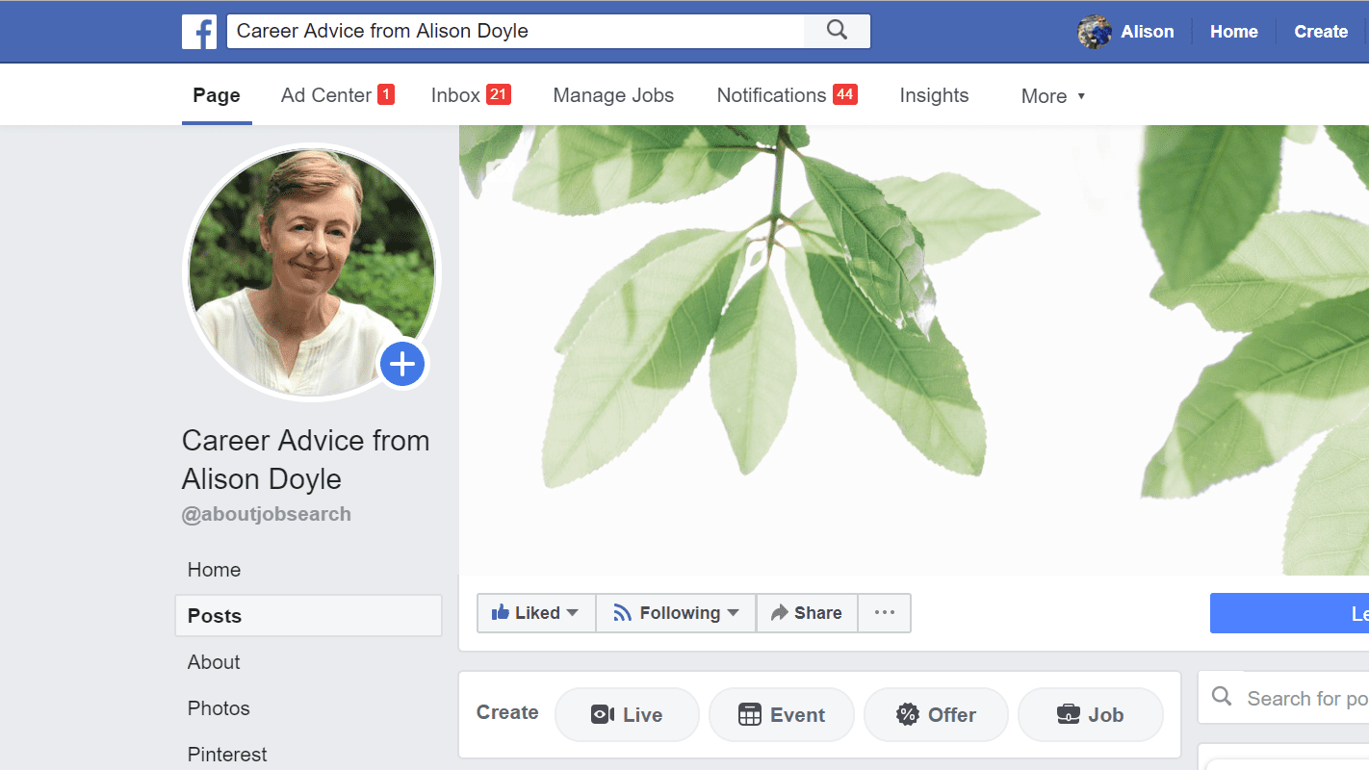Click Alison profile name link
1369x770 pixels.
click(1148, 32)
